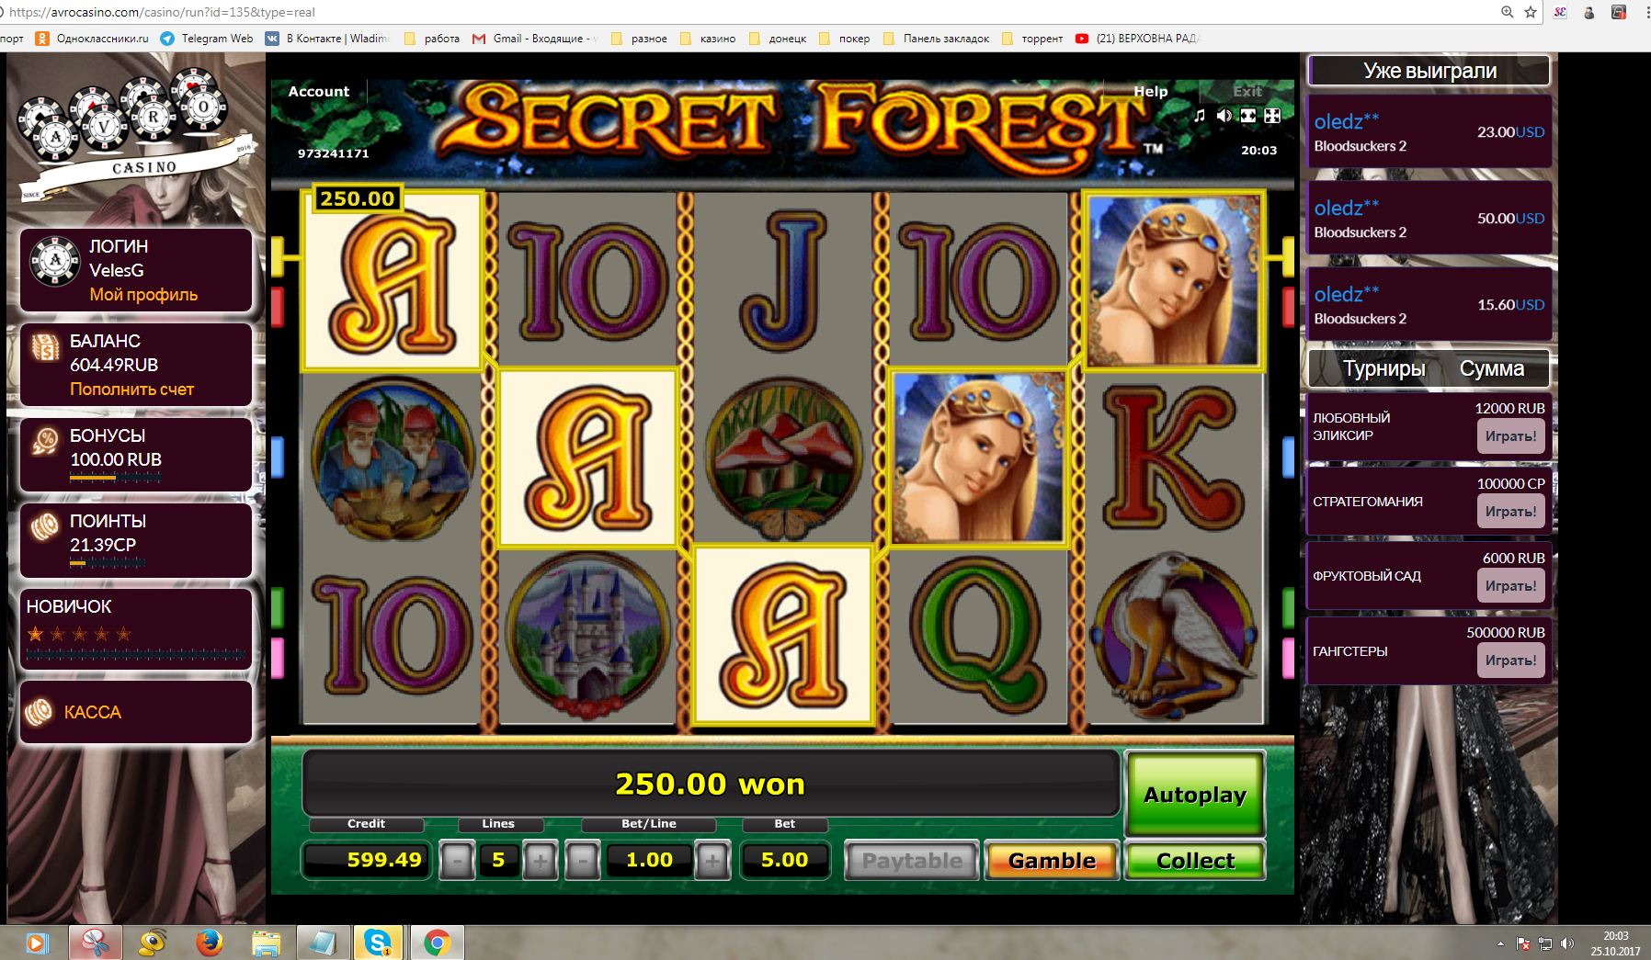The height and width of the screenshot is (960, 1651).
Task: Toggle widescreen stretch mode icon
Action: click(1248, 116)
